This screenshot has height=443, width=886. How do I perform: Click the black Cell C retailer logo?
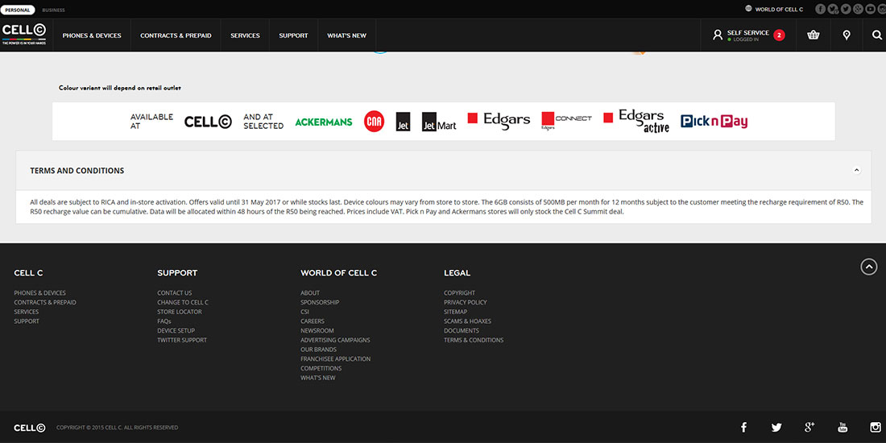[x=208, y=122]
